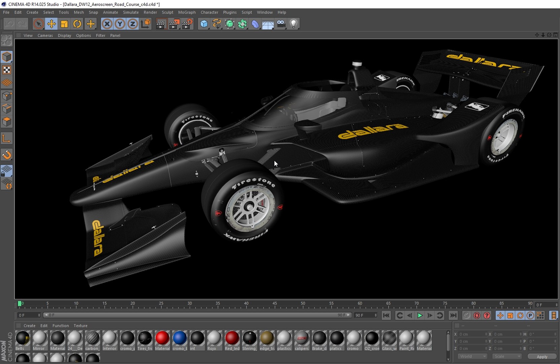Open the viewport Filter menu
The height and width of the screenshot is (364, 560).
(x=100, y=35)
